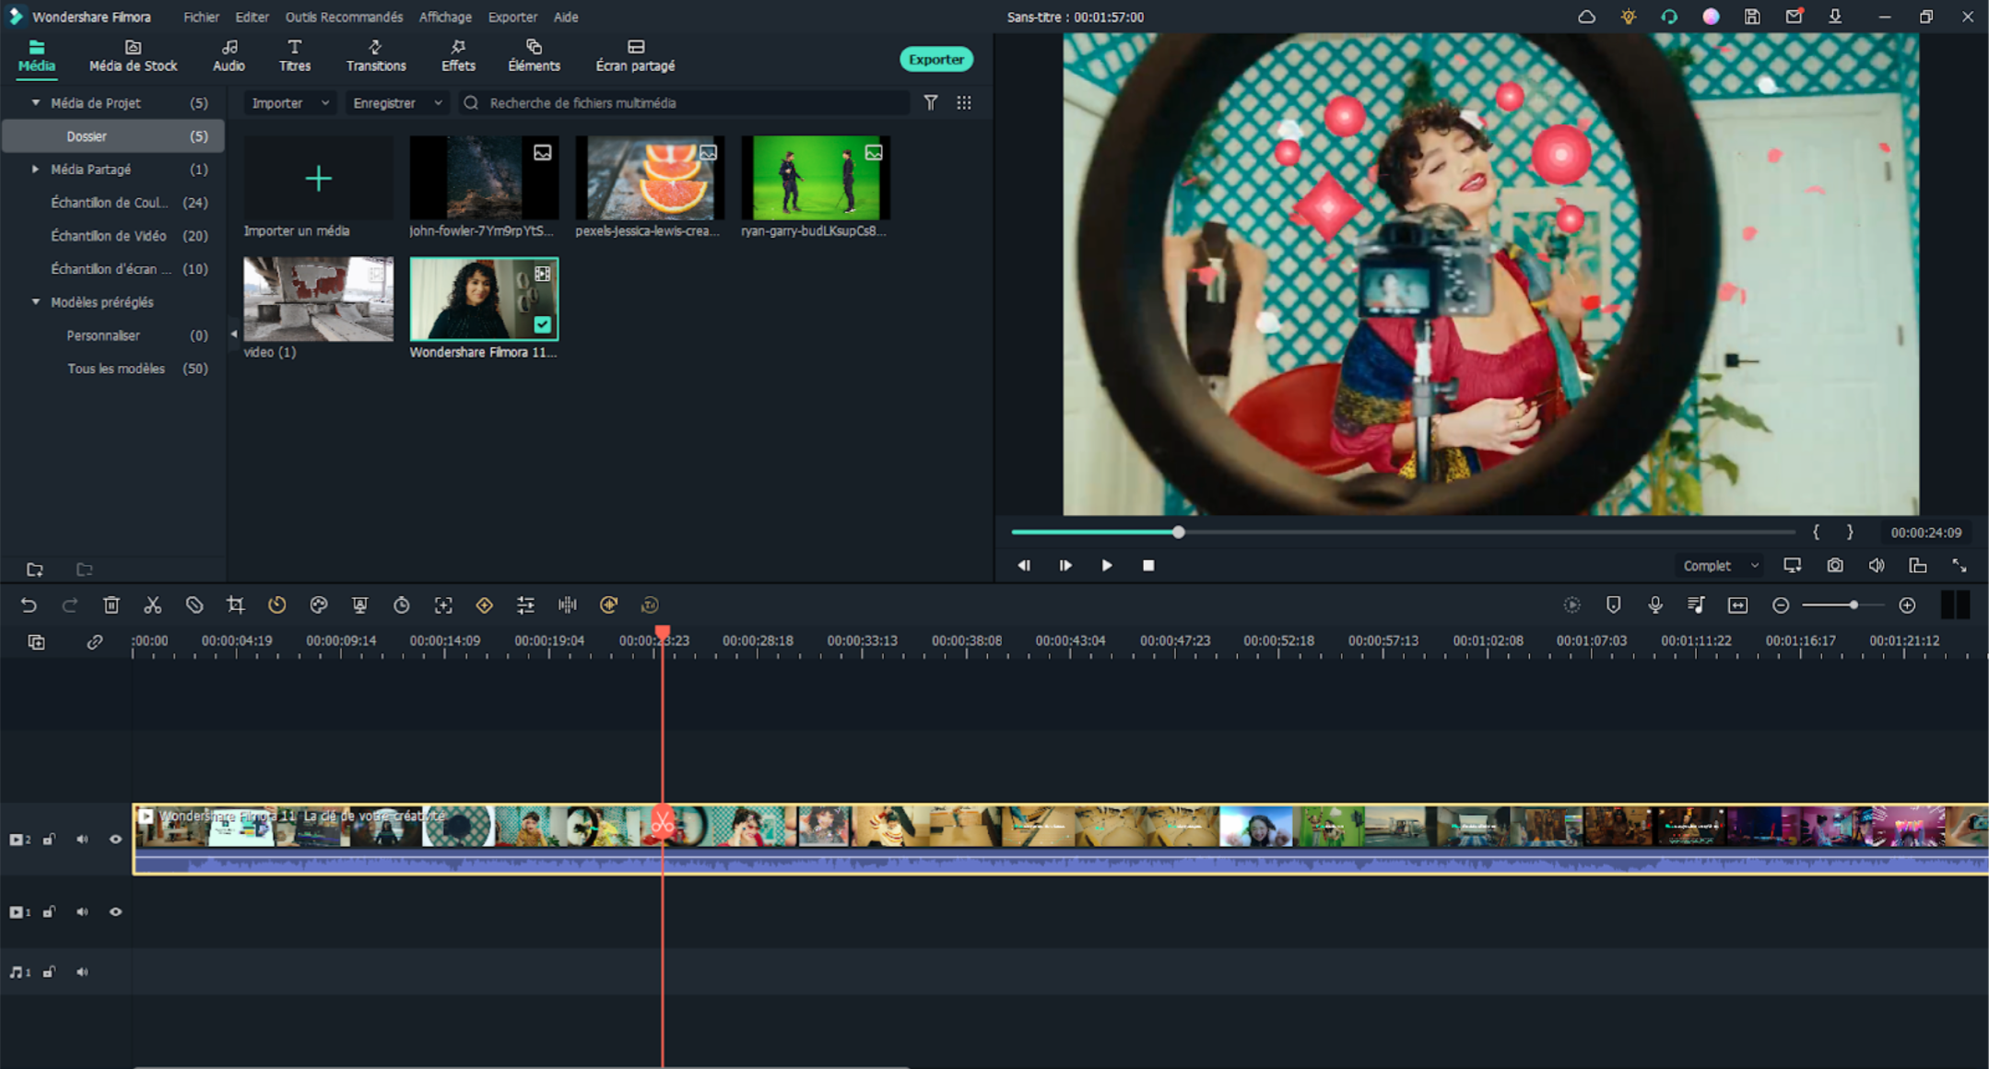Select the Couper (scissors) tool in timeline toolbar

[152, 605]
